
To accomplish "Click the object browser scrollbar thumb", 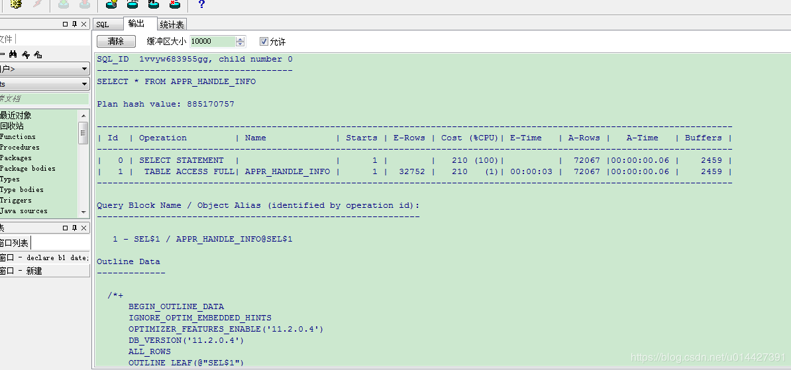I will [83, 132].
